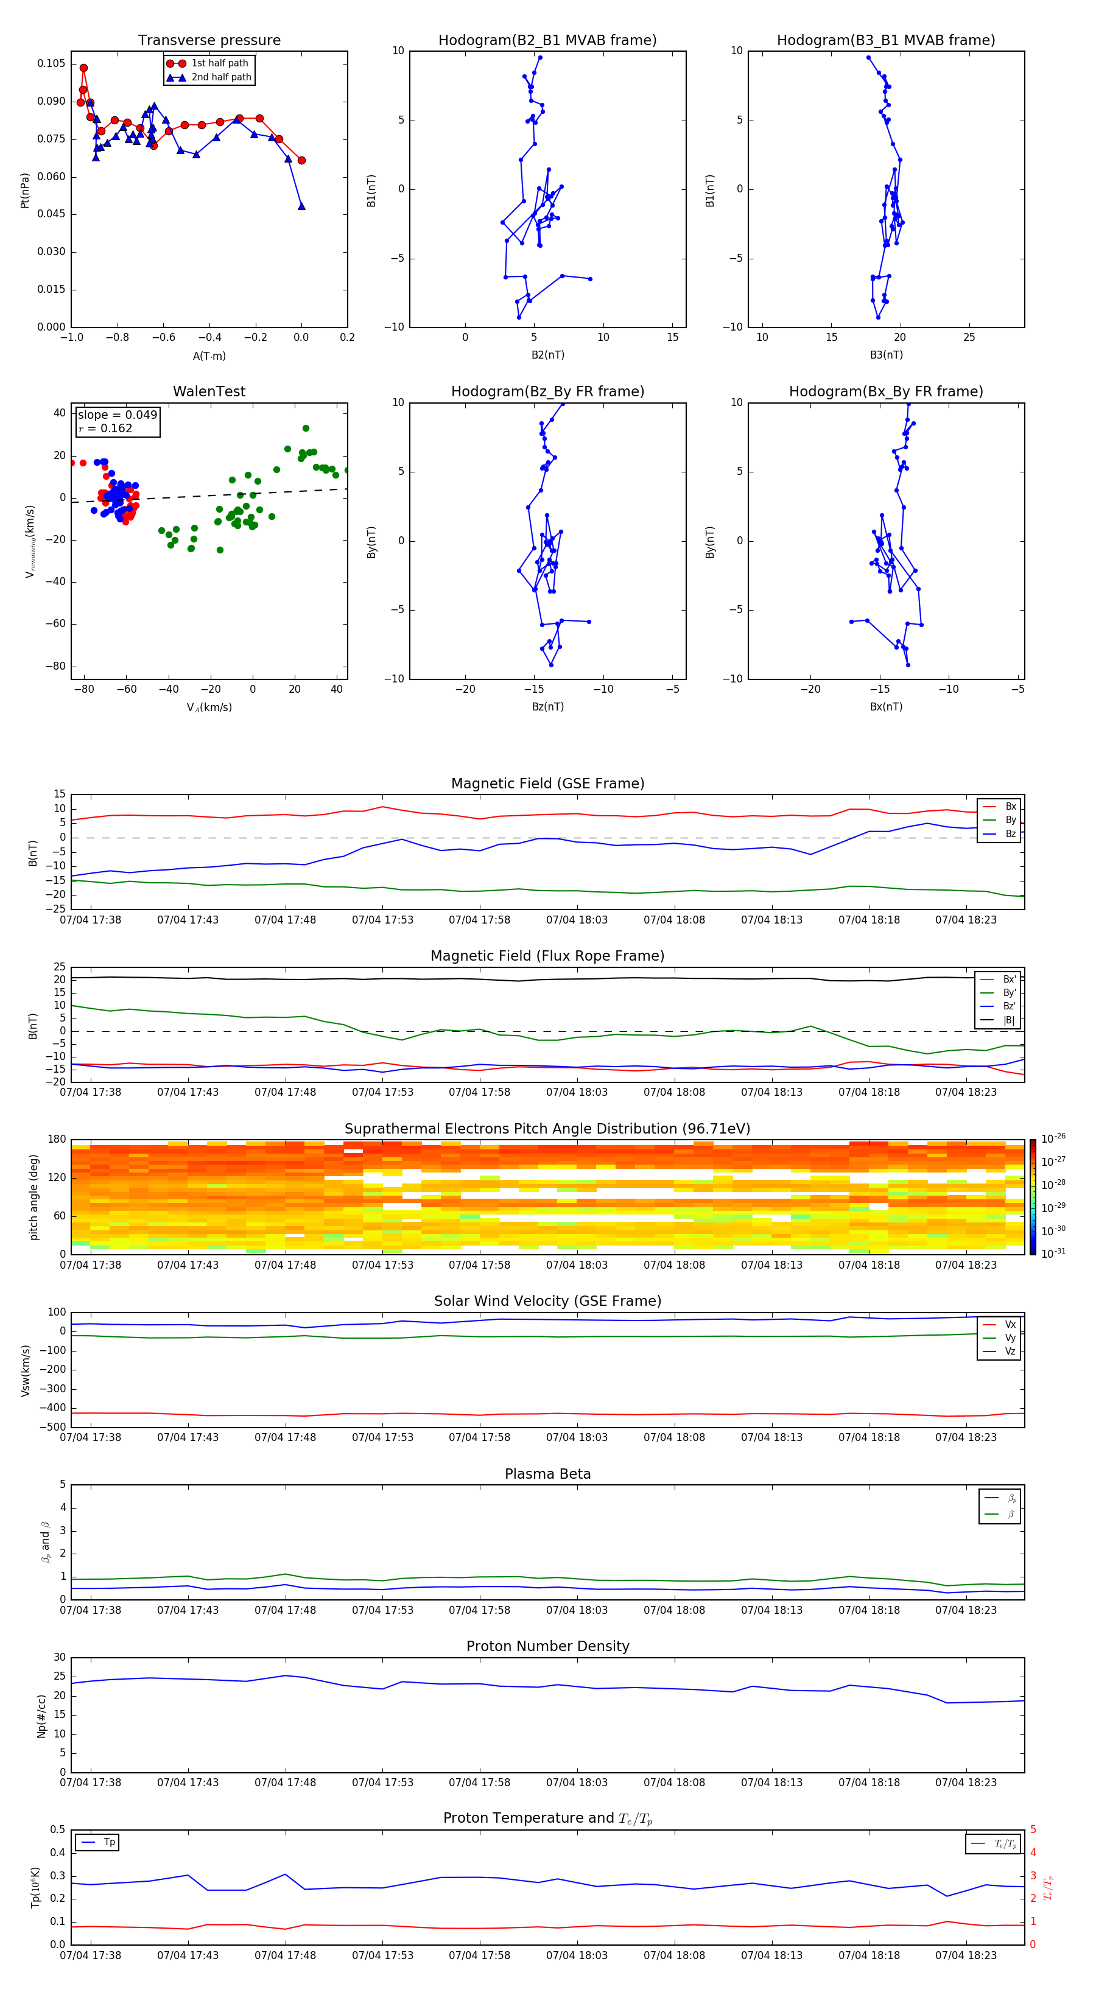
Task: Select the red Te/Tp legend entry
Action: click(993, 1843)
